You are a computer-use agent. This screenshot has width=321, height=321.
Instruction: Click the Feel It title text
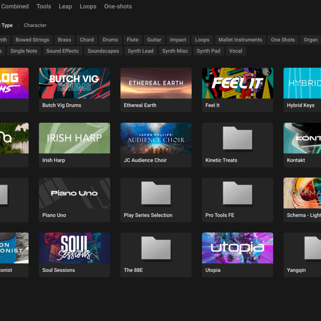[212, 105]
